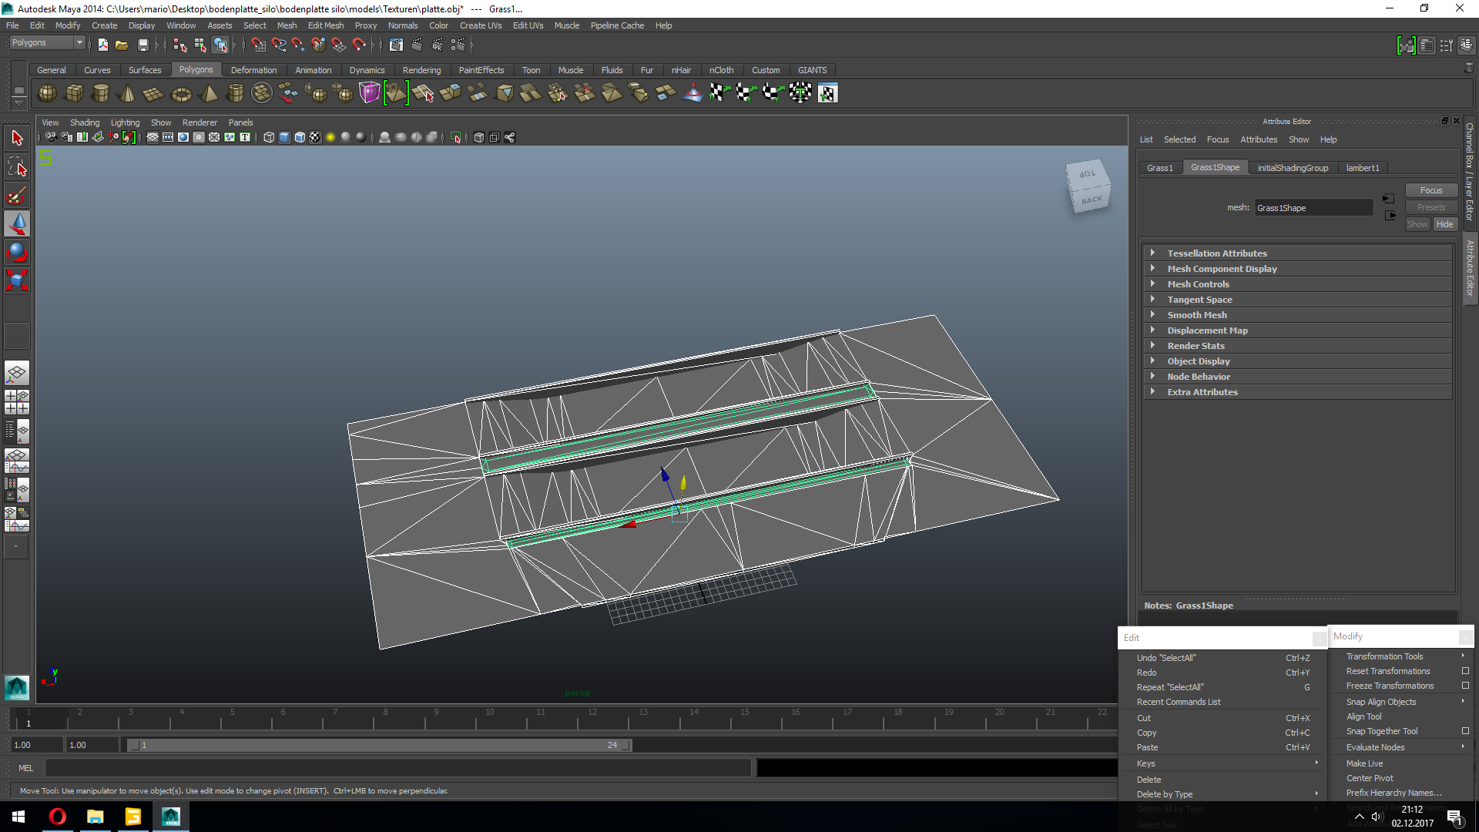Create a polygon cube from the shelf
The image size is (1479, 832).
tap(74, 93)
